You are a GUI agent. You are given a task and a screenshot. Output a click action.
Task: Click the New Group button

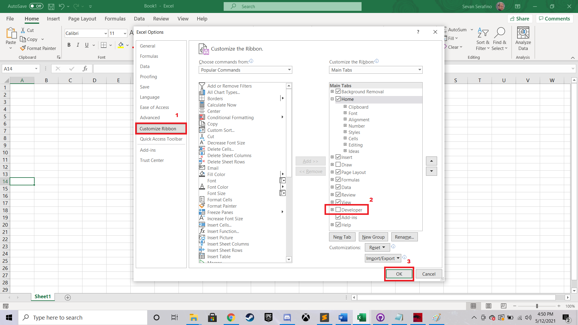click(x=373, y=237)
